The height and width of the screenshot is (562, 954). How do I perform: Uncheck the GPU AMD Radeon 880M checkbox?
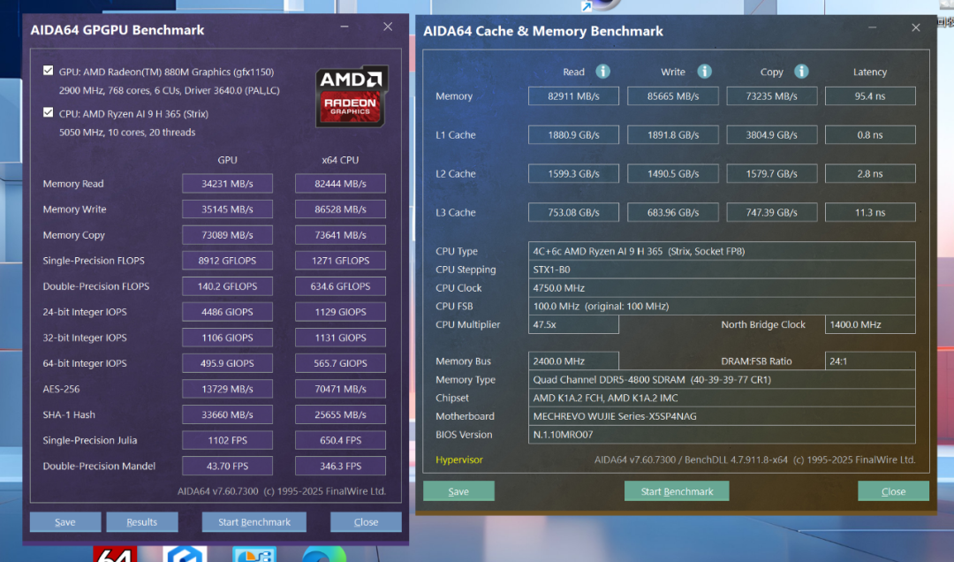(x=48, y=71)
